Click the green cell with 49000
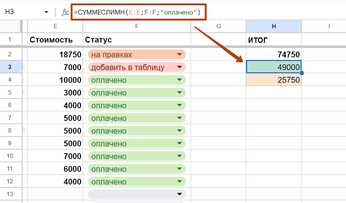Screen dimensions: 346x203 coord(274,67)
